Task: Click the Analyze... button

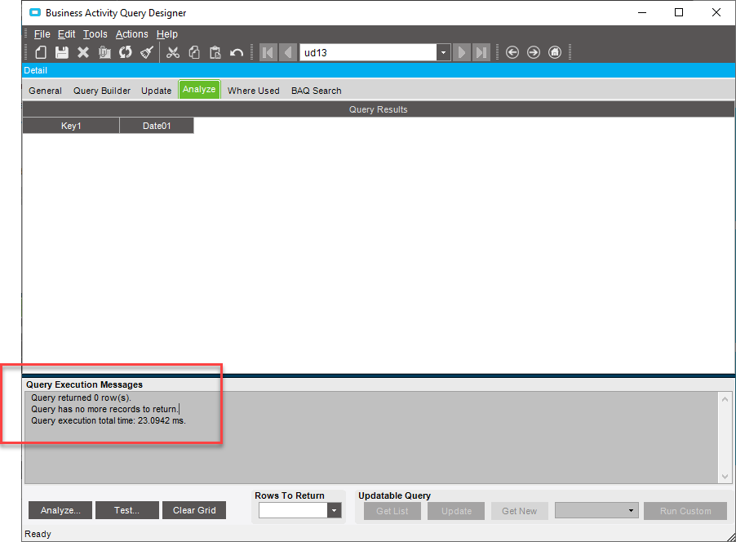Action: 60,510
